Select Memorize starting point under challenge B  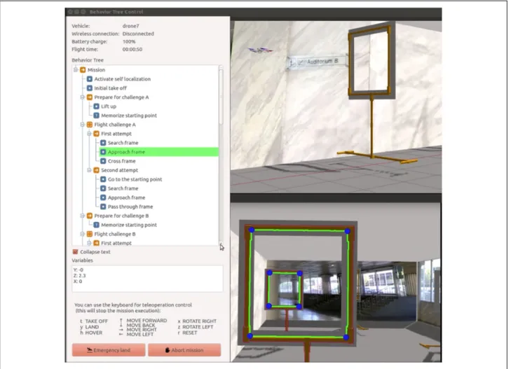coord(129,225)
